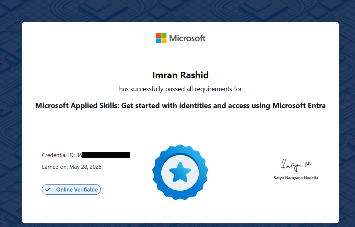Click the blue star badge icon
Screen dimensions: 355x227
point(180,172)
